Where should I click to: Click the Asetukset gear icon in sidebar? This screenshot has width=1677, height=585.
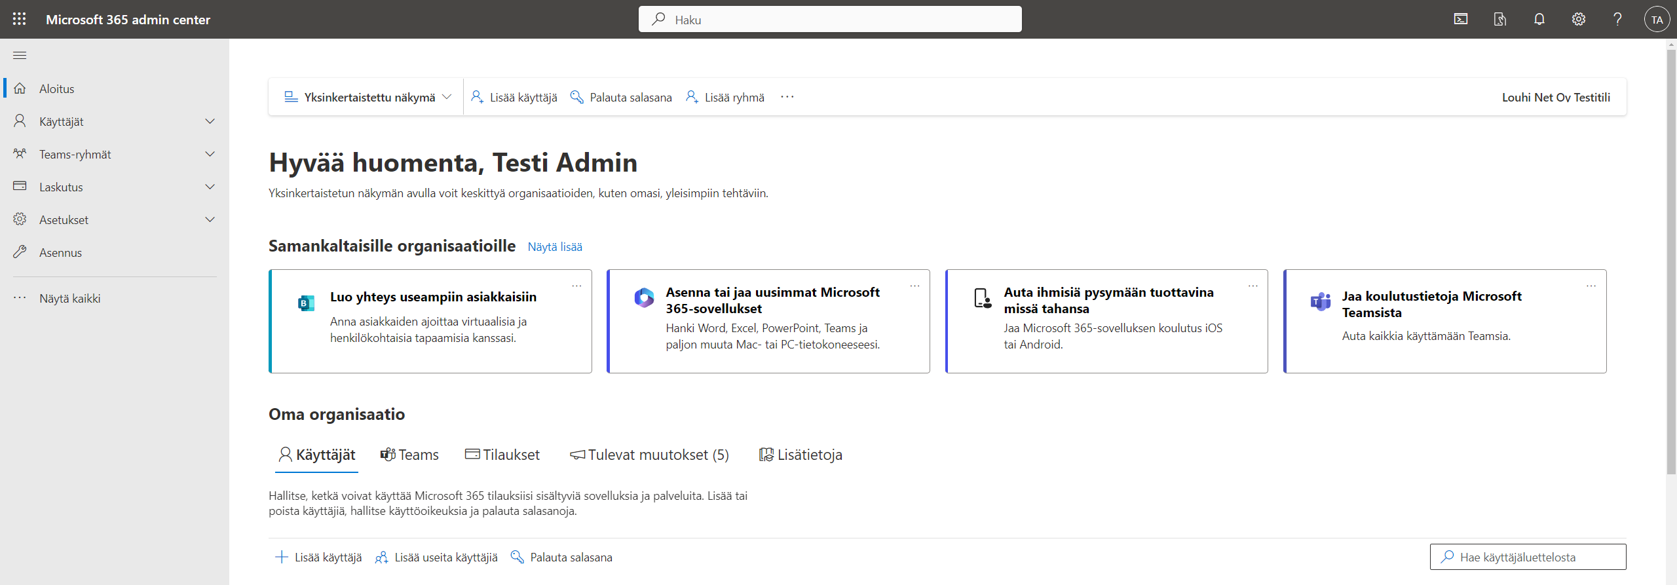click(x=20, y=219)
